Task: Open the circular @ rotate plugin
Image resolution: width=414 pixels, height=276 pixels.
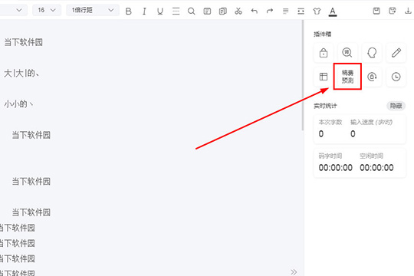Action: [x=372, y=77]
